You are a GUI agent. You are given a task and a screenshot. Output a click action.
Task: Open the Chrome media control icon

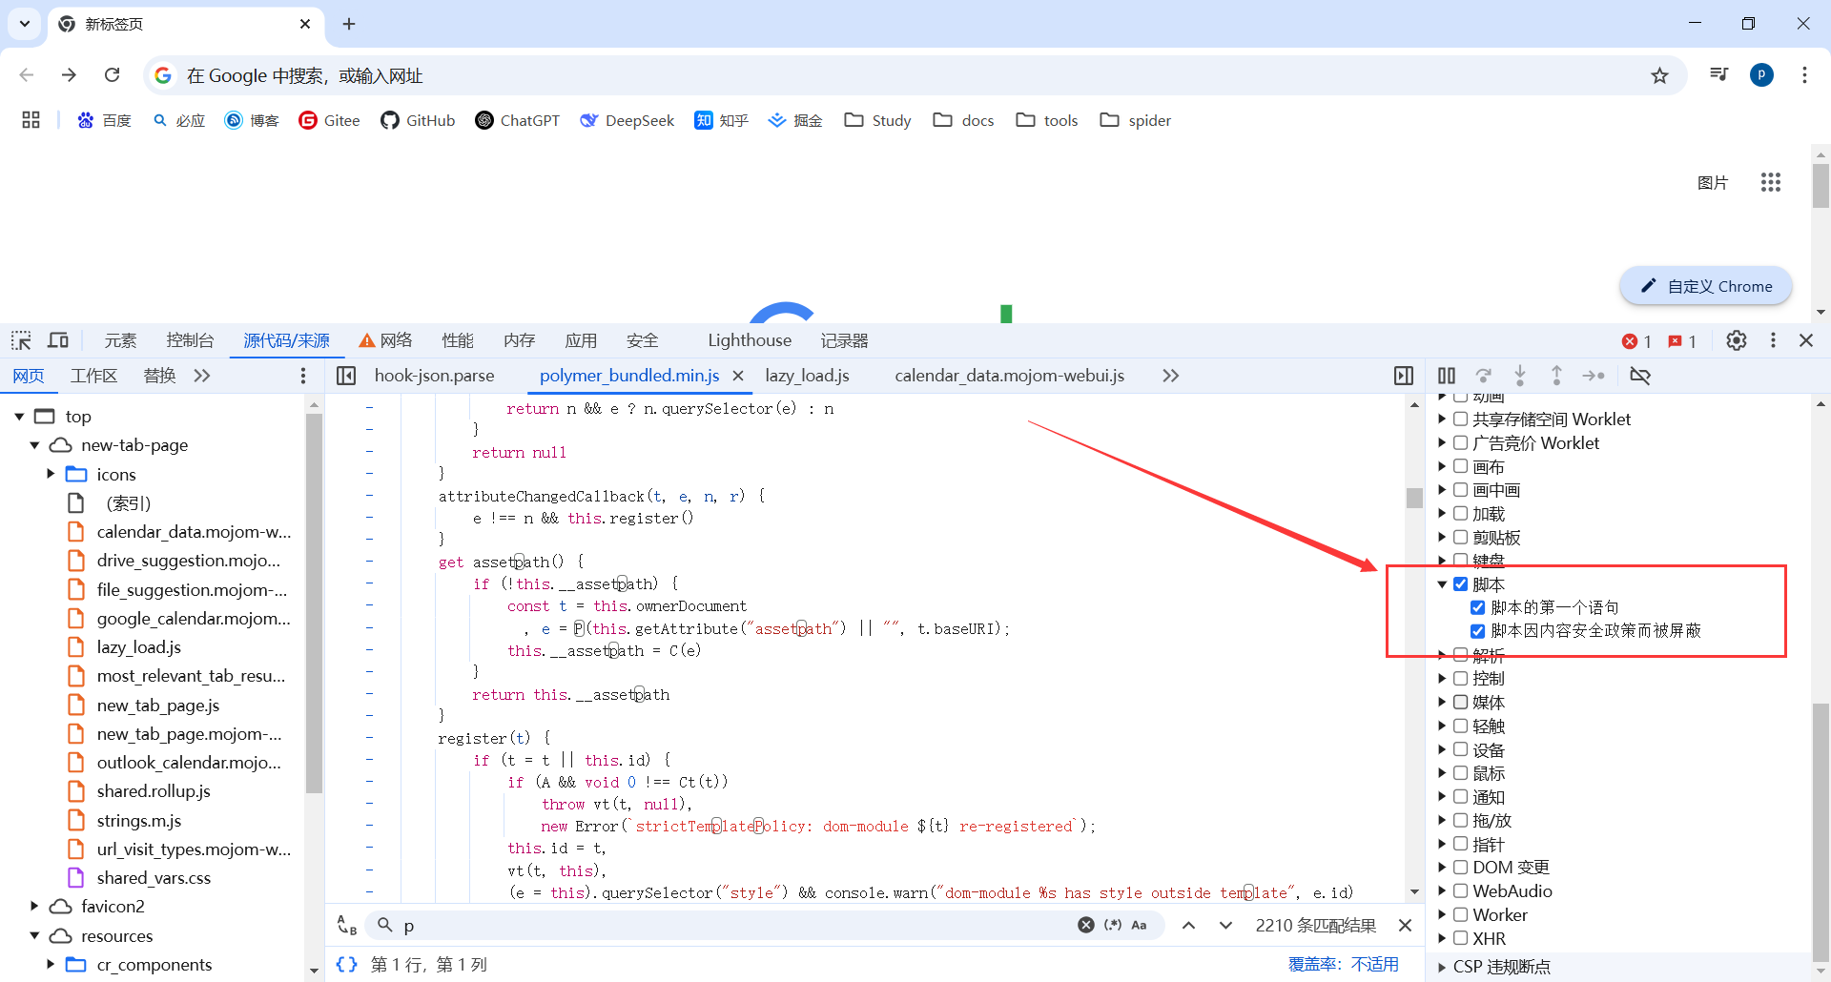coord(1719,74)
